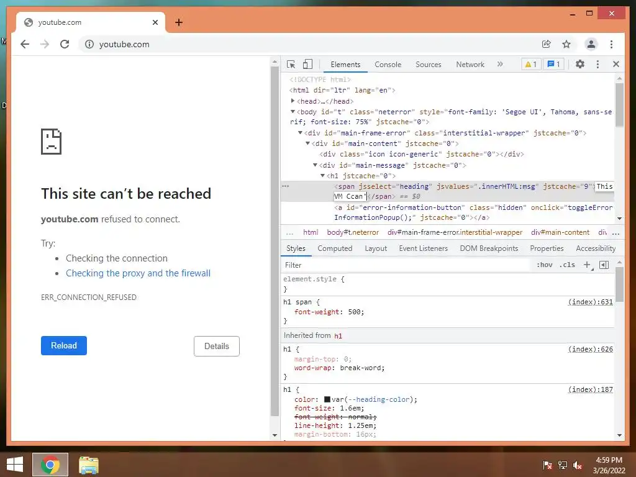Open the Properties pane tab
The height and width of the screenshot is (477, 636).
pos(547,248)
